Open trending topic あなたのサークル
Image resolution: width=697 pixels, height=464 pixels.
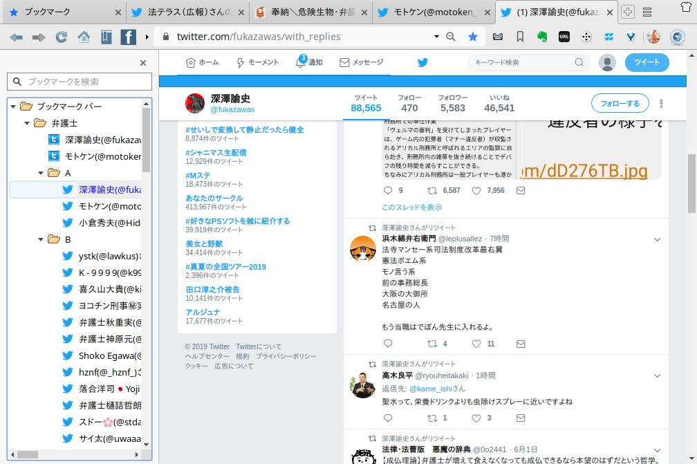[x=214, y=198]
